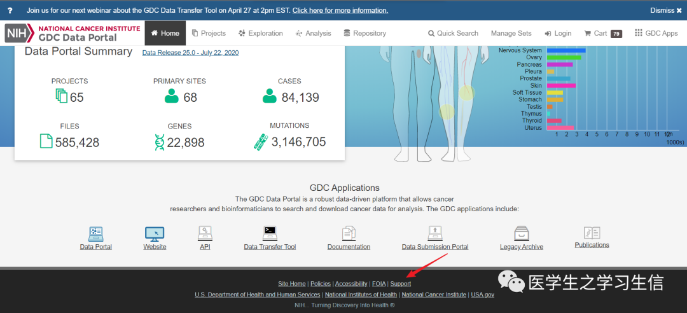Viewport: 687px width, 313px height.
Task: Click the NIH GDC Data Portal logo
Action: pos(73,33)
